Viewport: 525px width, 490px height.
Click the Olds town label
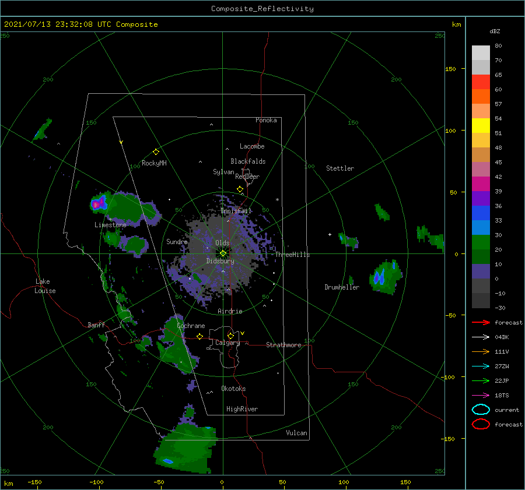point(222,243)
